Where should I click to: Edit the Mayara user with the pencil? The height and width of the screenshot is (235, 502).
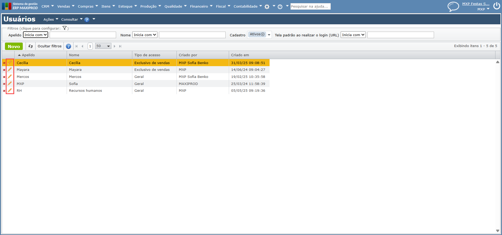tap(10, 70)
